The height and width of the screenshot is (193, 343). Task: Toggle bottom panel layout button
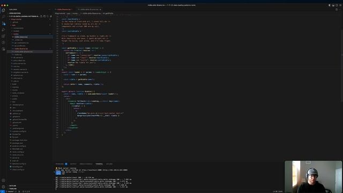click(x=333, y=5)
